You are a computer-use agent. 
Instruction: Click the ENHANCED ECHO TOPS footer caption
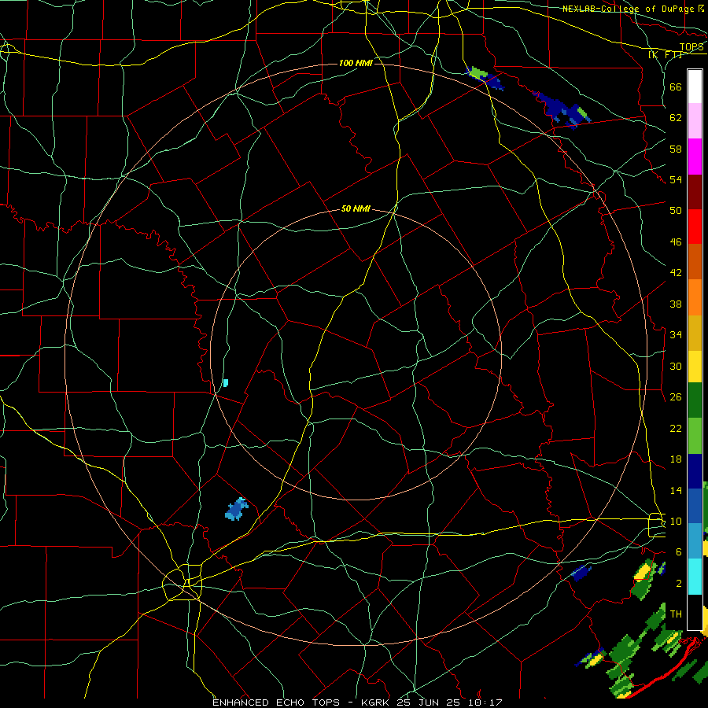(357, 702)
